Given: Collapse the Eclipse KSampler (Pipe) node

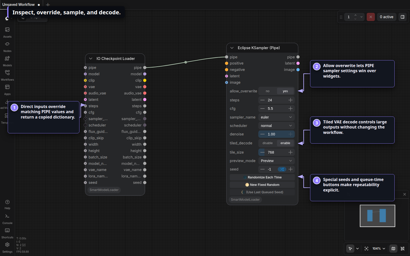Looking at the screenshot, I should pos(232,48).
